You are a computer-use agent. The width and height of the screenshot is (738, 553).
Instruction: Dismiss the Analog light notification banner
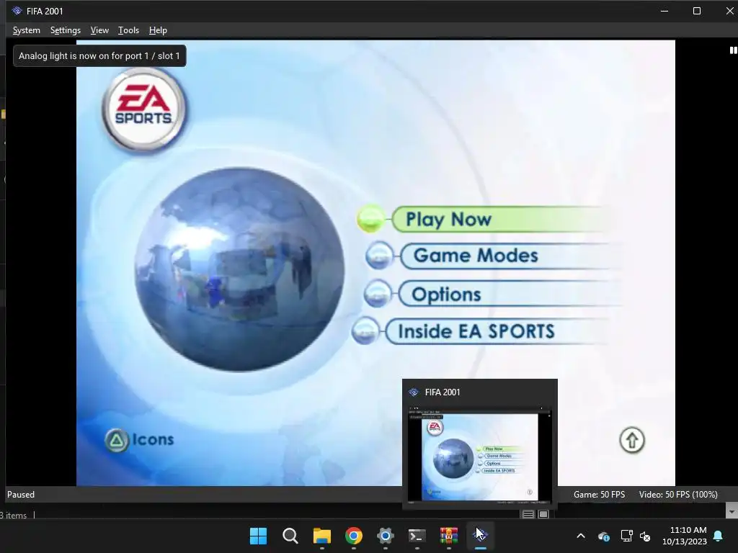point(99,55)
